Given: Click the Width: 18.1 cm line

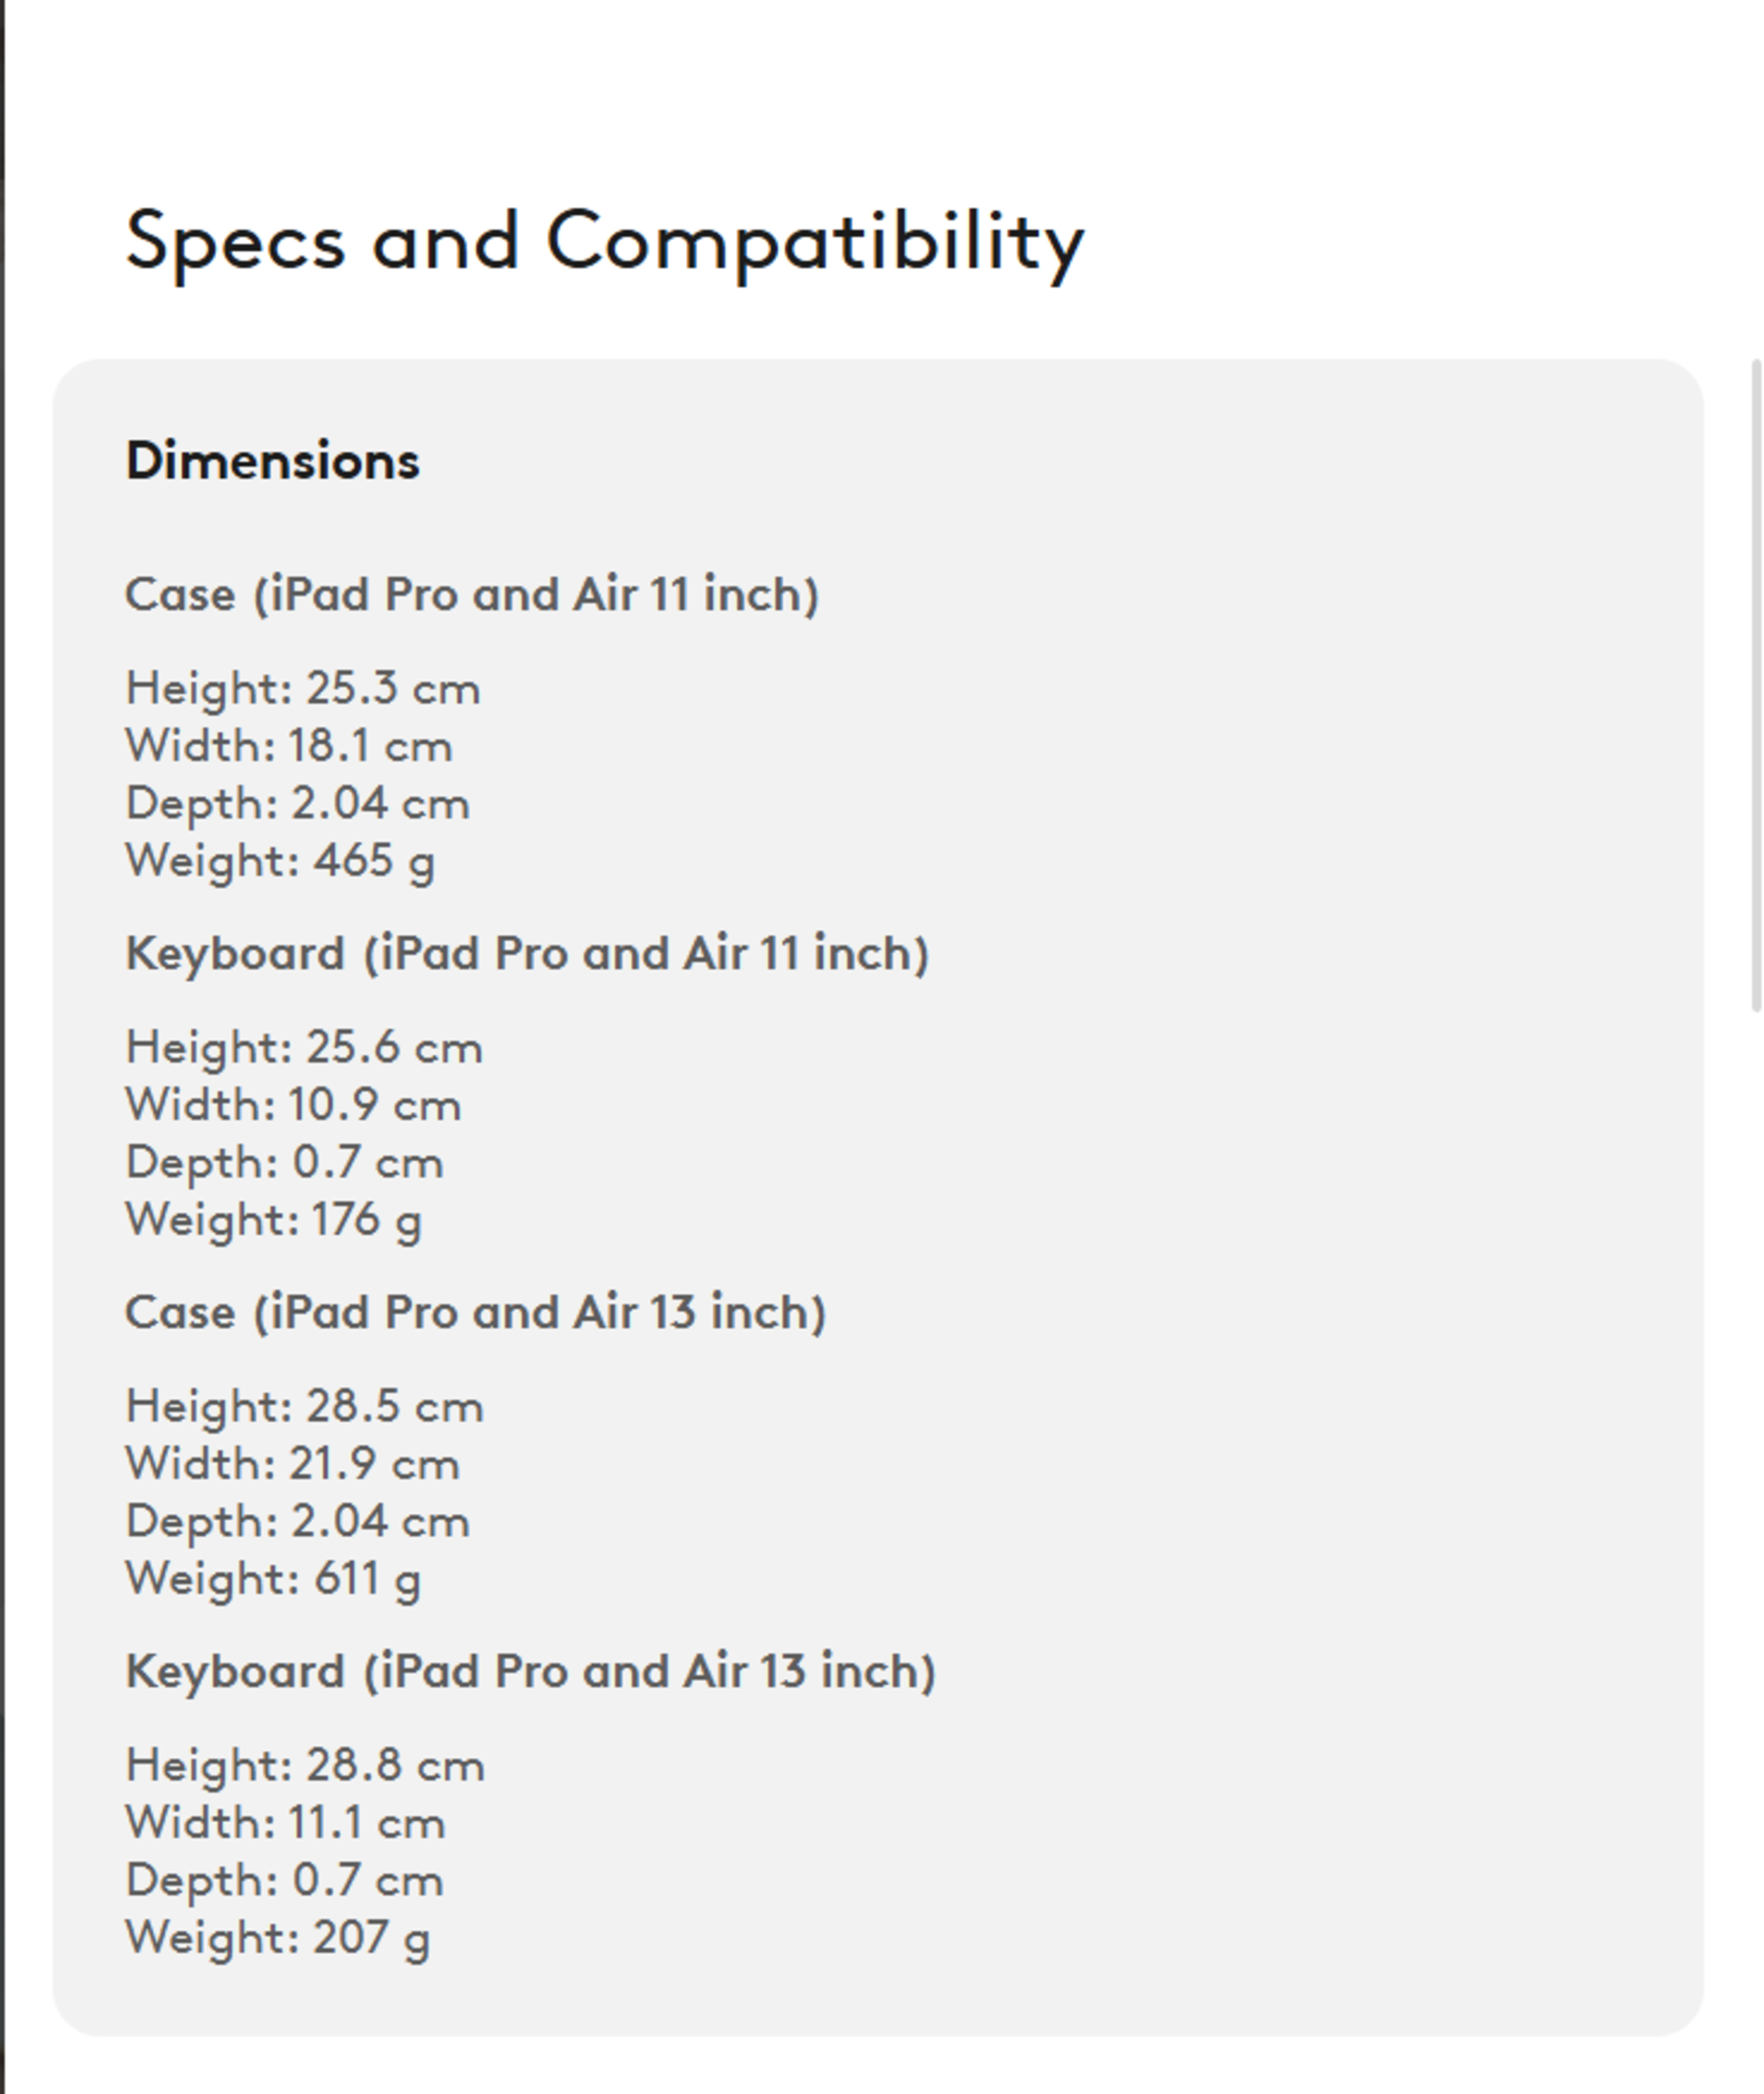Looking at the screenshot, I should [x=288, y=746].
